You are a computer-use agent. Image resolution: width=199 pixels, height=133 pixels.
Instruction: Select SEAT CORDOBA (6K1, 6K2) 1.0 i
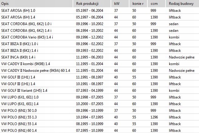[100, 24]
